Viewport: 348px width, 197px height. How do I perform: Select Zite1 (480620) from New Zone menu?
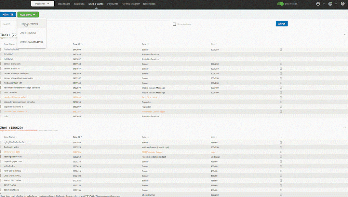(x=28, y=33)
